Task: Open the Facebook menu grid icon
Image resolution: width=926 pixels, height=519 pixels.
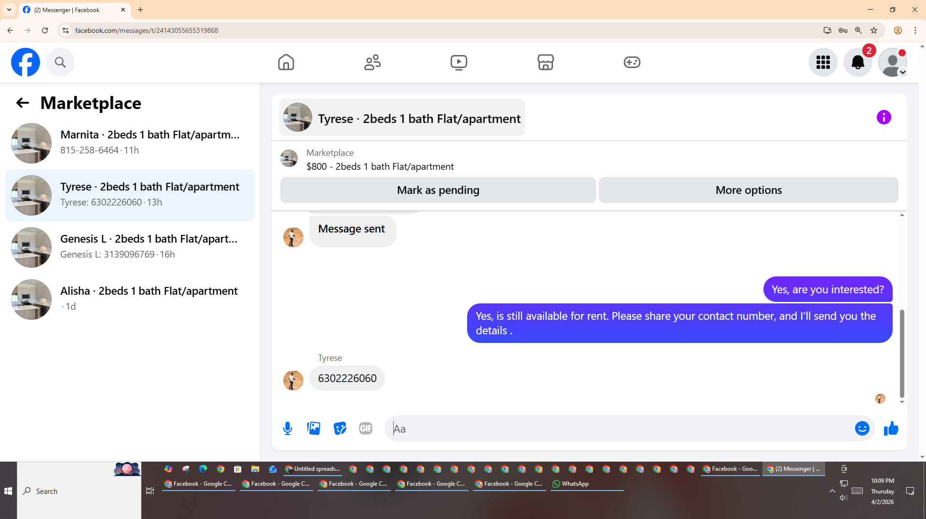Action: click(x=823, y=62)
